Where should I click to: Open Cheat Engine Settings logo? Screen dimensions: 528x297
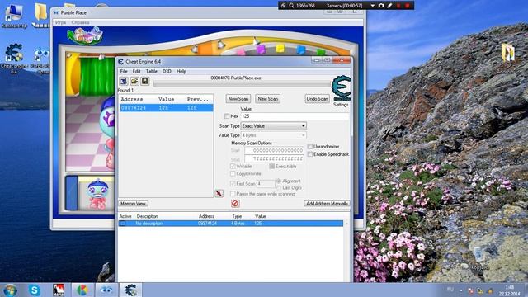tap(341, 88)
